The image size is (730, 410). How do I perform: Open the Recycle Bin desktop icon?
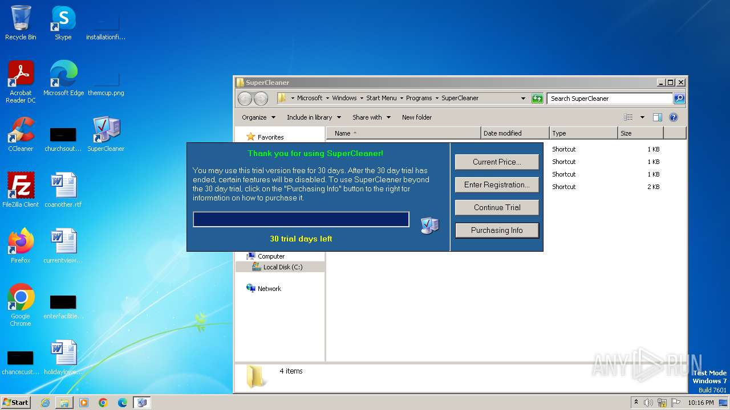click(x=21, y=23)
